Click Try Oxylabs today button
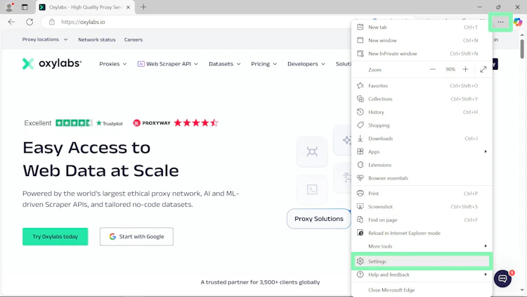The width and height of the screenshot is (527, 297). click(x=55, y=236)
